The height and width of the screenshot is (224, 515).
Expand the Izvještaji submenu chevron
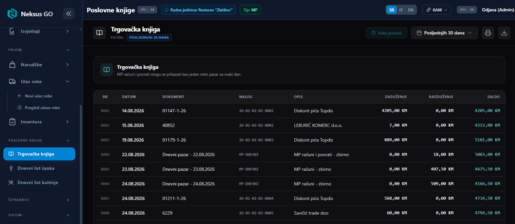click(67, 31)
